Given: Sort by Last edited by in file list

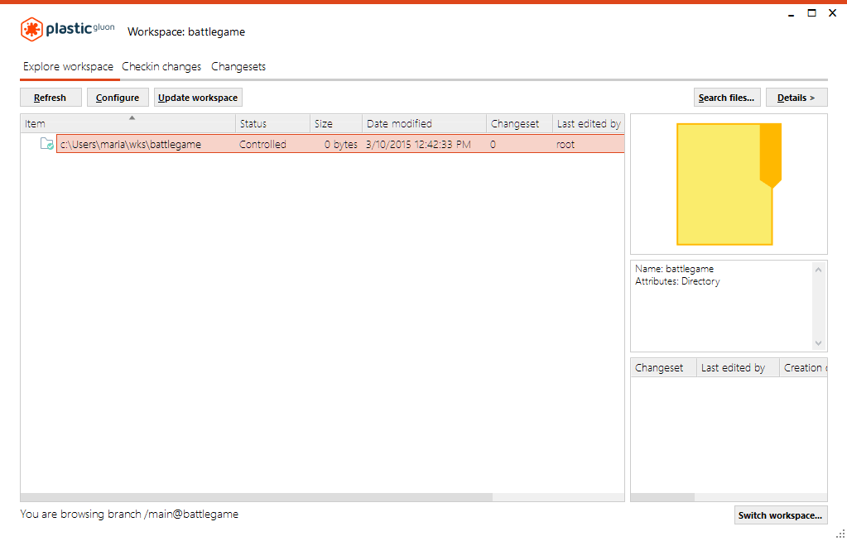Looking at the screenshot, I should (588, 123).
